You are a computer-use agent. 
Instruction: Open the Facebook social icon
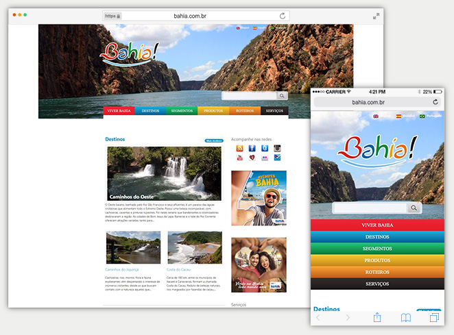click(252, 149)
